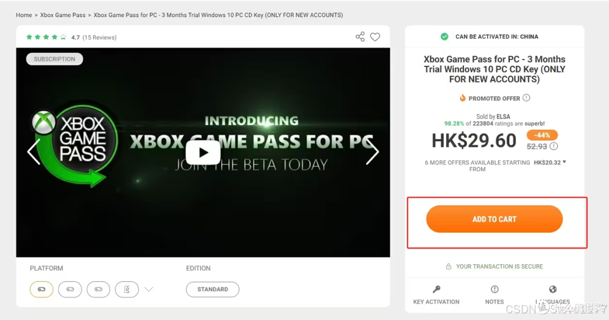Navigate to Home breadcrumb link
The width and height of the screenshot is (609, 320).
(x=24, y=15)
